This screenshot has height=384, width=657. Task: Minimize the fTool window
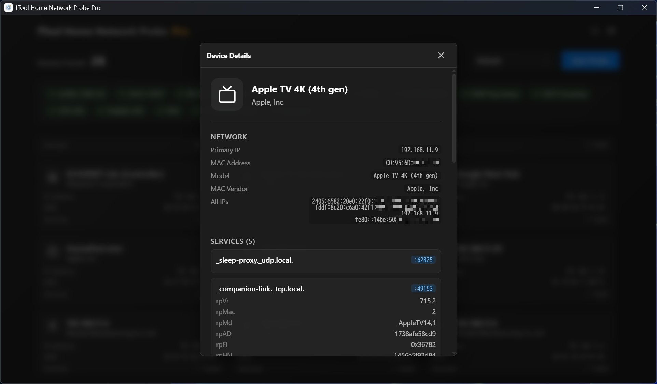[x=596, y=7]
